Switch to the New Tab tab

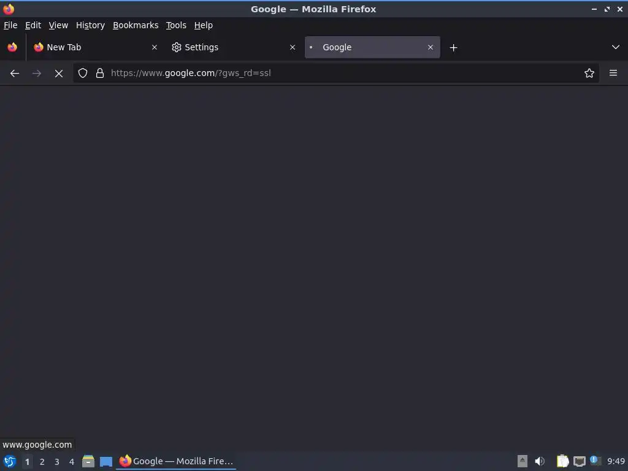tap(95, 47)
